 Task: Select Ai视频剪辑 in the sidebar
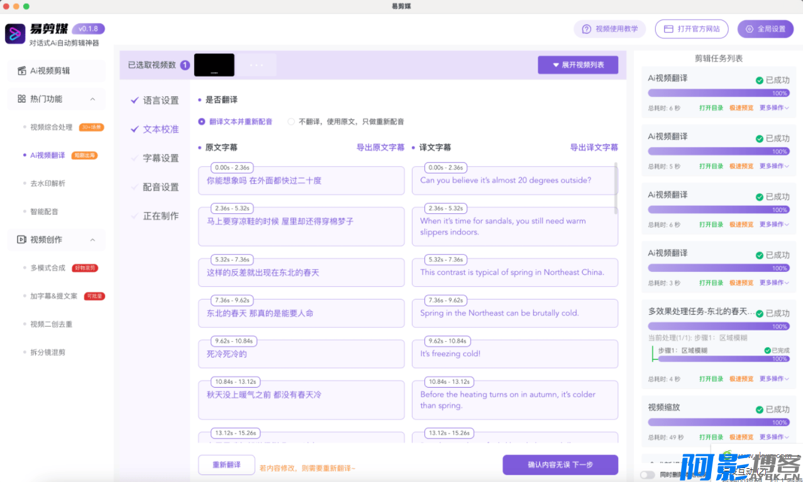pos(56,70)
